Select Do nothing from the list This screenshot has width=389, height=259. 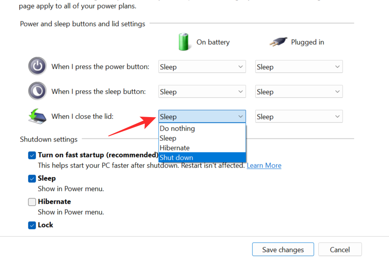click(177, 128)
